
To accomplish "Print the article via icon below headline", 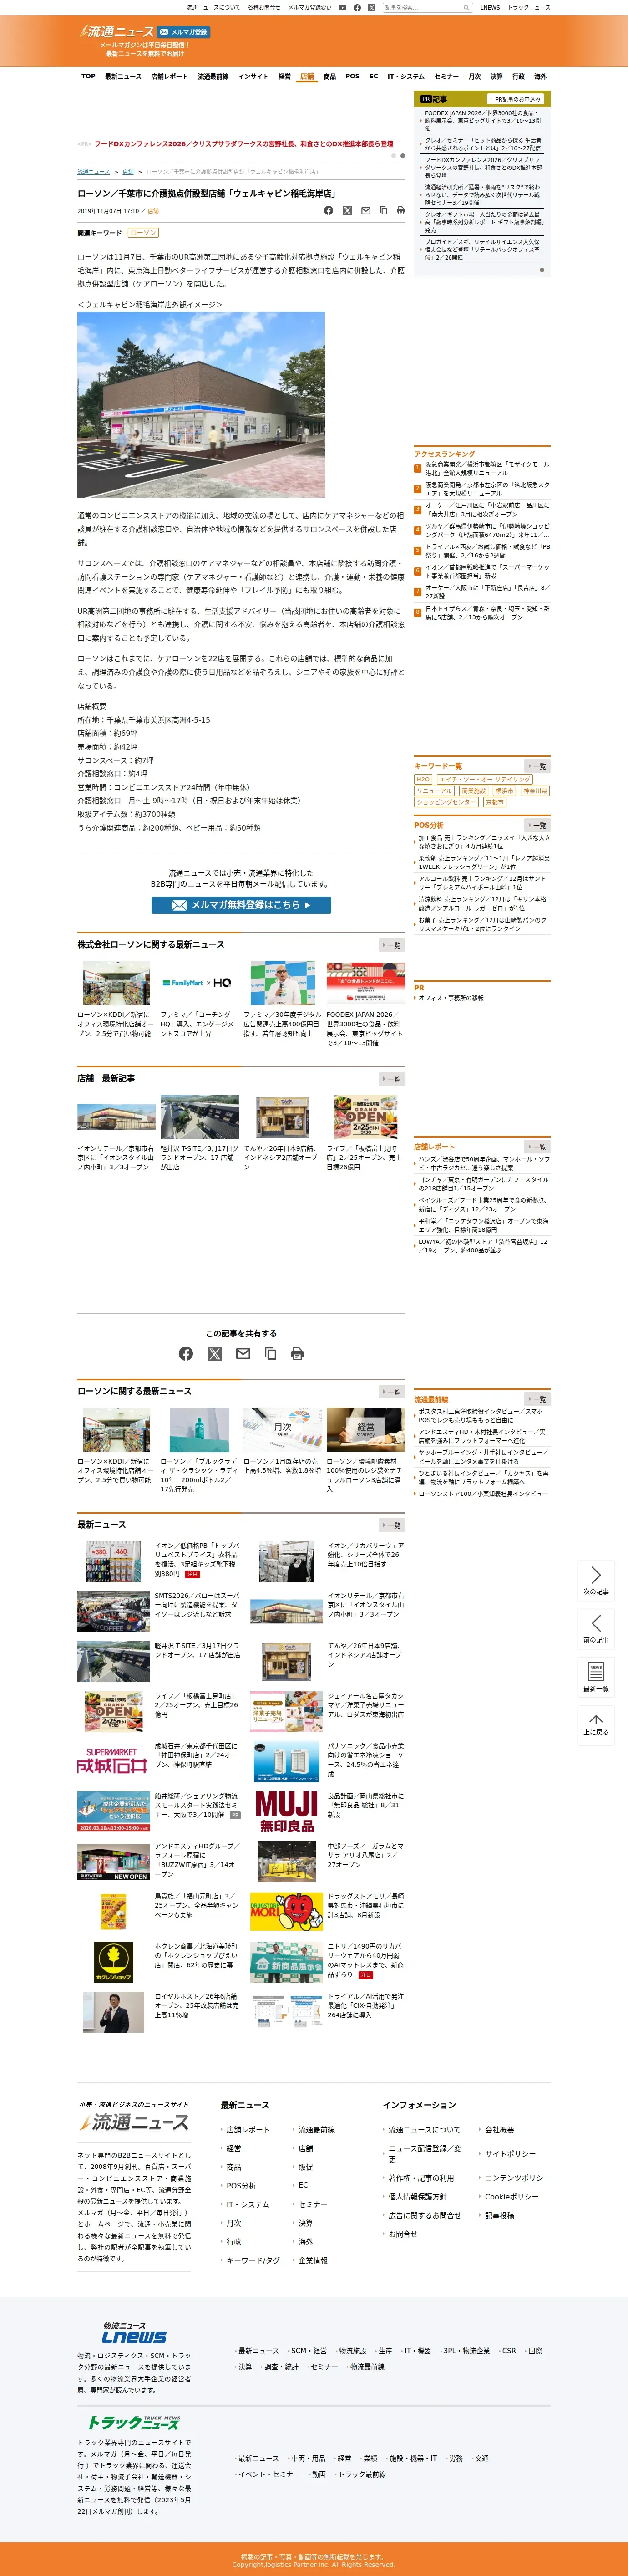I will [x=400, y=211].
